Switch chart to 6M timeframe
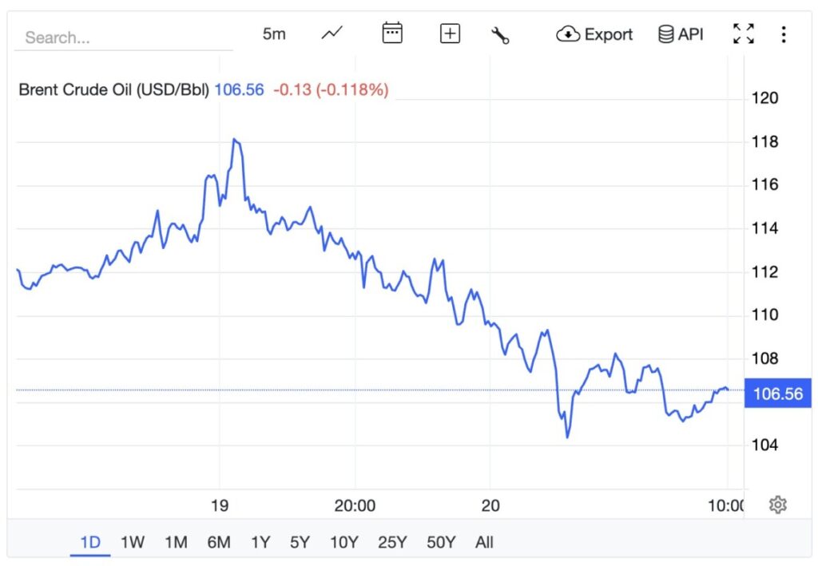 point(218,542)
